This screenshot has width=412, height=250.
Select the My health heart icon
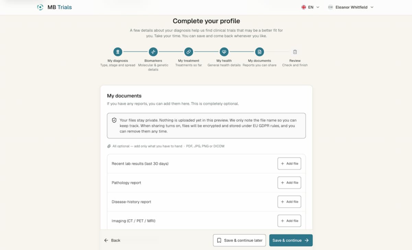(224, 52)
